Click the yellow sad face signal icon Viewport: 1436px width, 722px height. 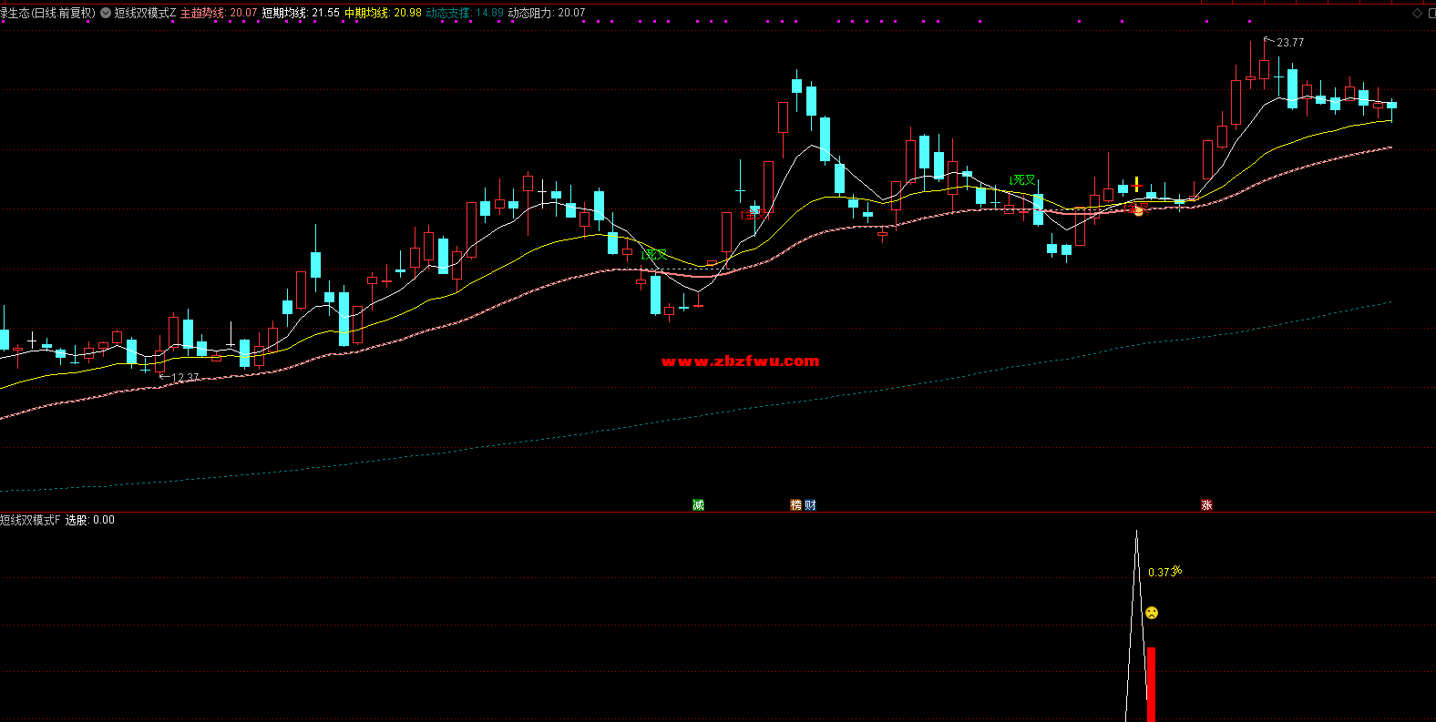click(1152, 613)
